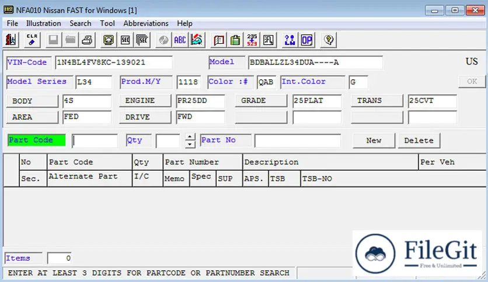Click the Qty input box
Screen dimensions: 488x282
168,140
